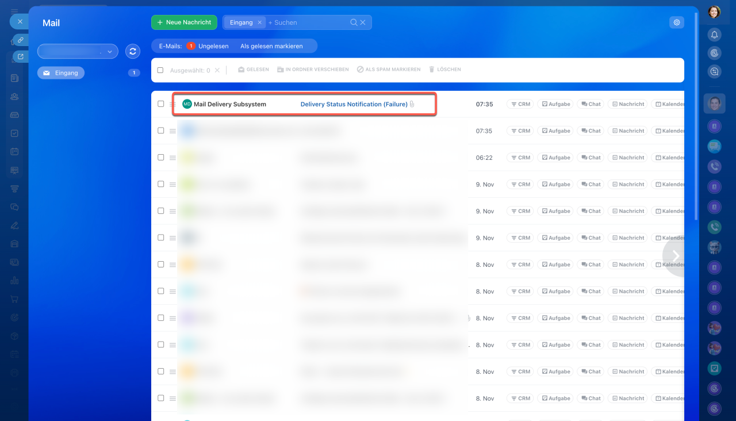Create Nachricht from Mail Delivery Subsystem email

(627, 104)
